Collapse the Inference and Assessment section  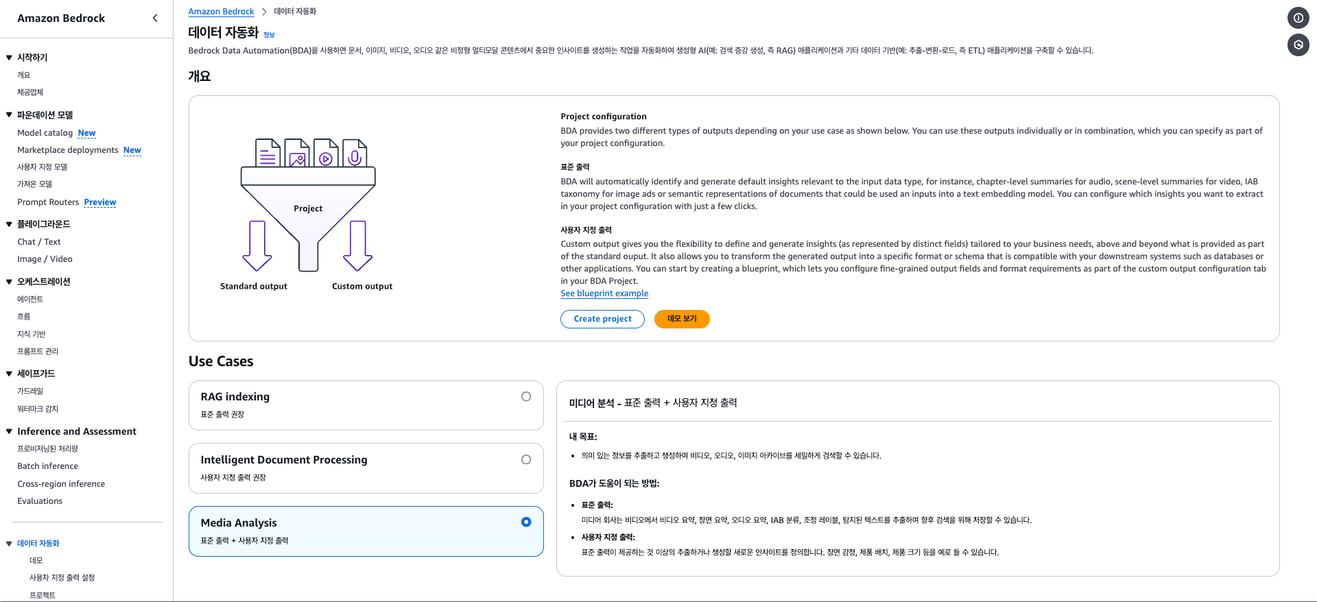point(9,431)
